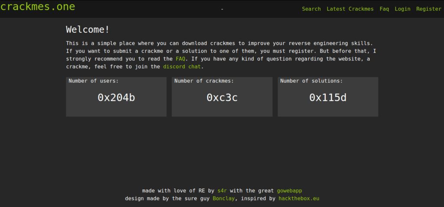Click the dash in navbar center
The image size is (444, 207).
(x=222, y=9)
